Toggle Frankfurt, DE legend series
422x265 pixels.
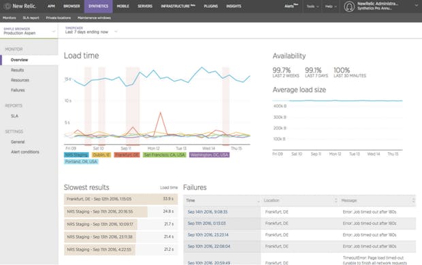click(x=127, y=155)
